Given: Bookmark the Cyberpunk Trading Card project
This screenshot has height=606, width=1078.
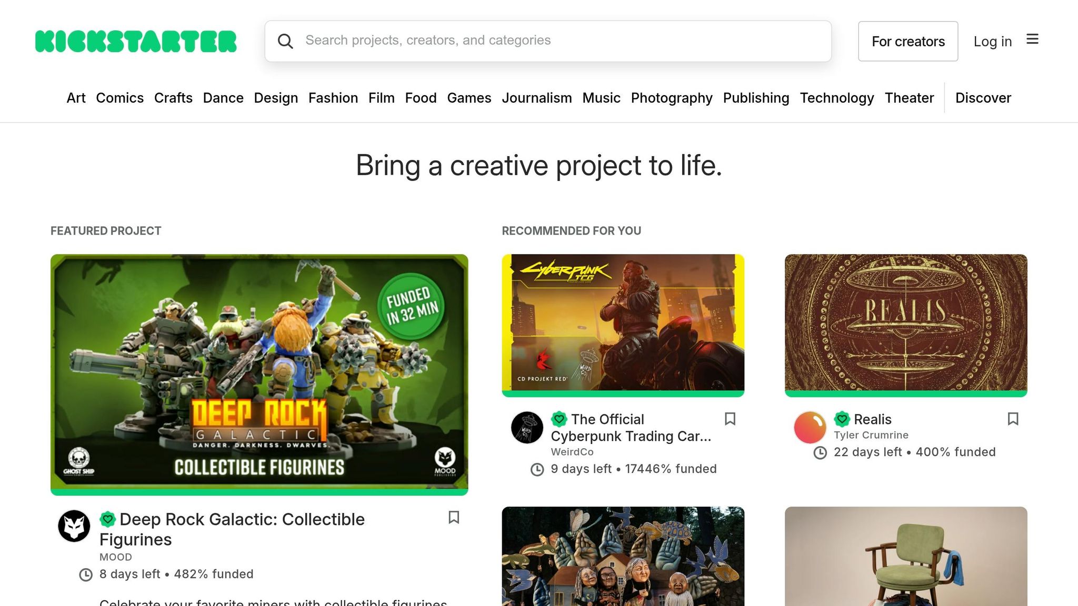Looking at the screenshot, I should click(730, 419).
